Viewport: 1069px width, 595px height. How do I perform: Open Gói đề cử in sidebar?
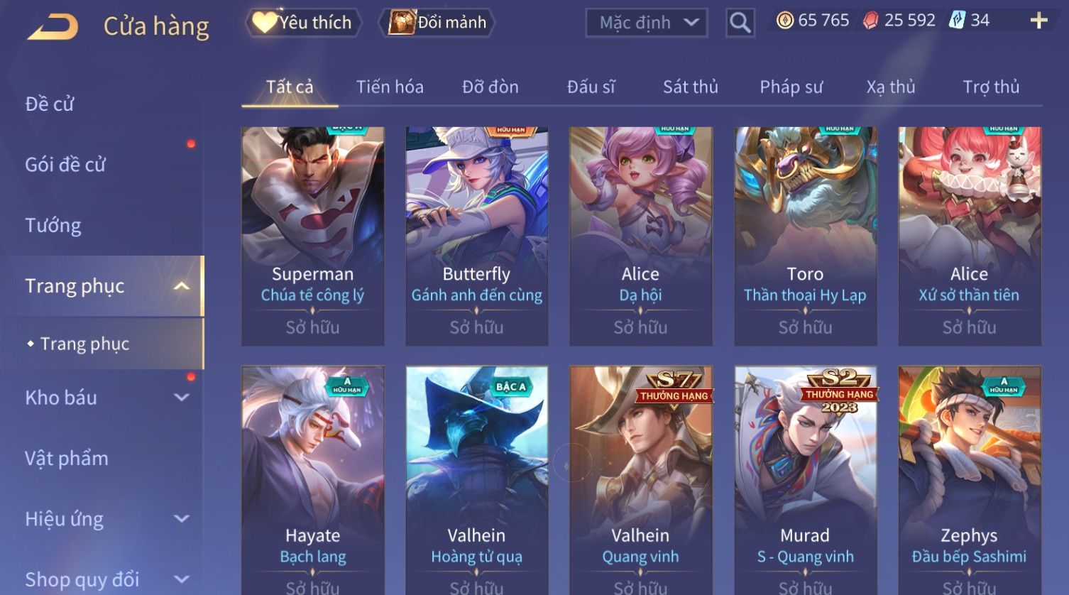coord(65,165)
